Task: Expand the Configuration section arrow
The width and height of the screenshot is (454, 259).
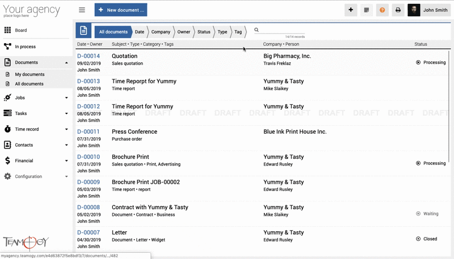Action: [66, 176]
